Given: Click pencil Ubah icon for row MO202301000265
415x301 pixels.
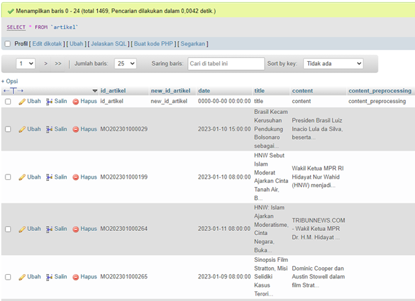Looking at the screenshot, I should 22,277.
